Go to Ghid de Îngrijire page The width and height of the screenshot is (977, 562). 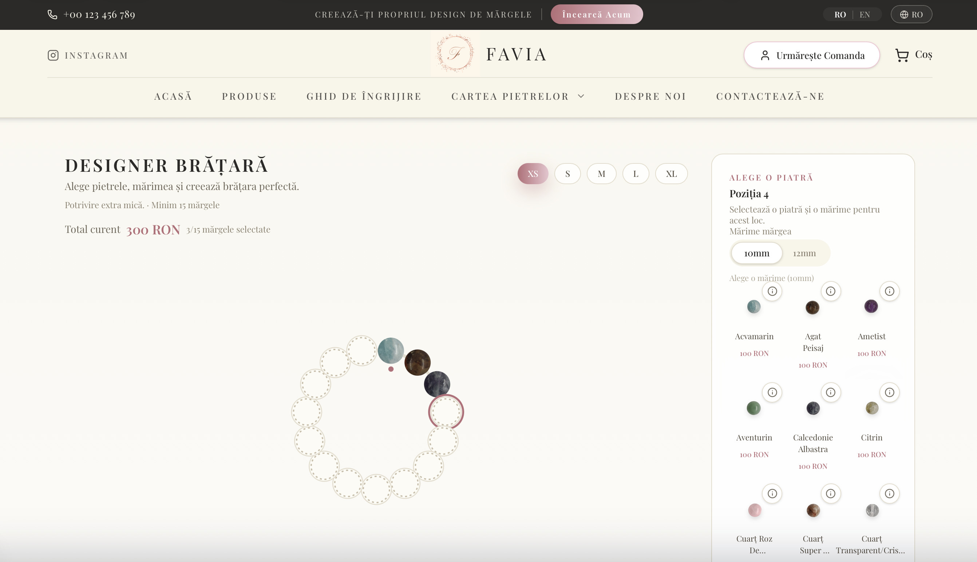pos(363,96)
